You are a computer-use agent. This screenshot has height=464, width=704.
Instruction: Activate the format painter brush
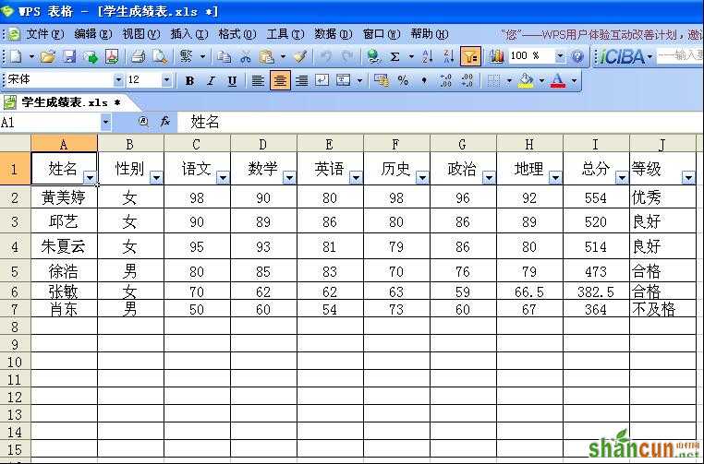click(300, 56)
